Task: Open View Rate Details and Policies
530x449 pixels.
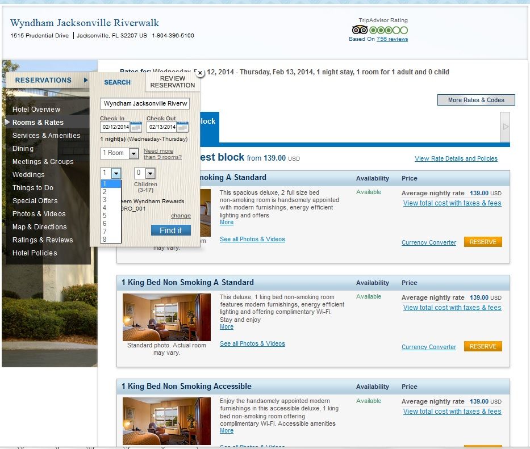Action: pyautogui.click(x=456, y=158)
